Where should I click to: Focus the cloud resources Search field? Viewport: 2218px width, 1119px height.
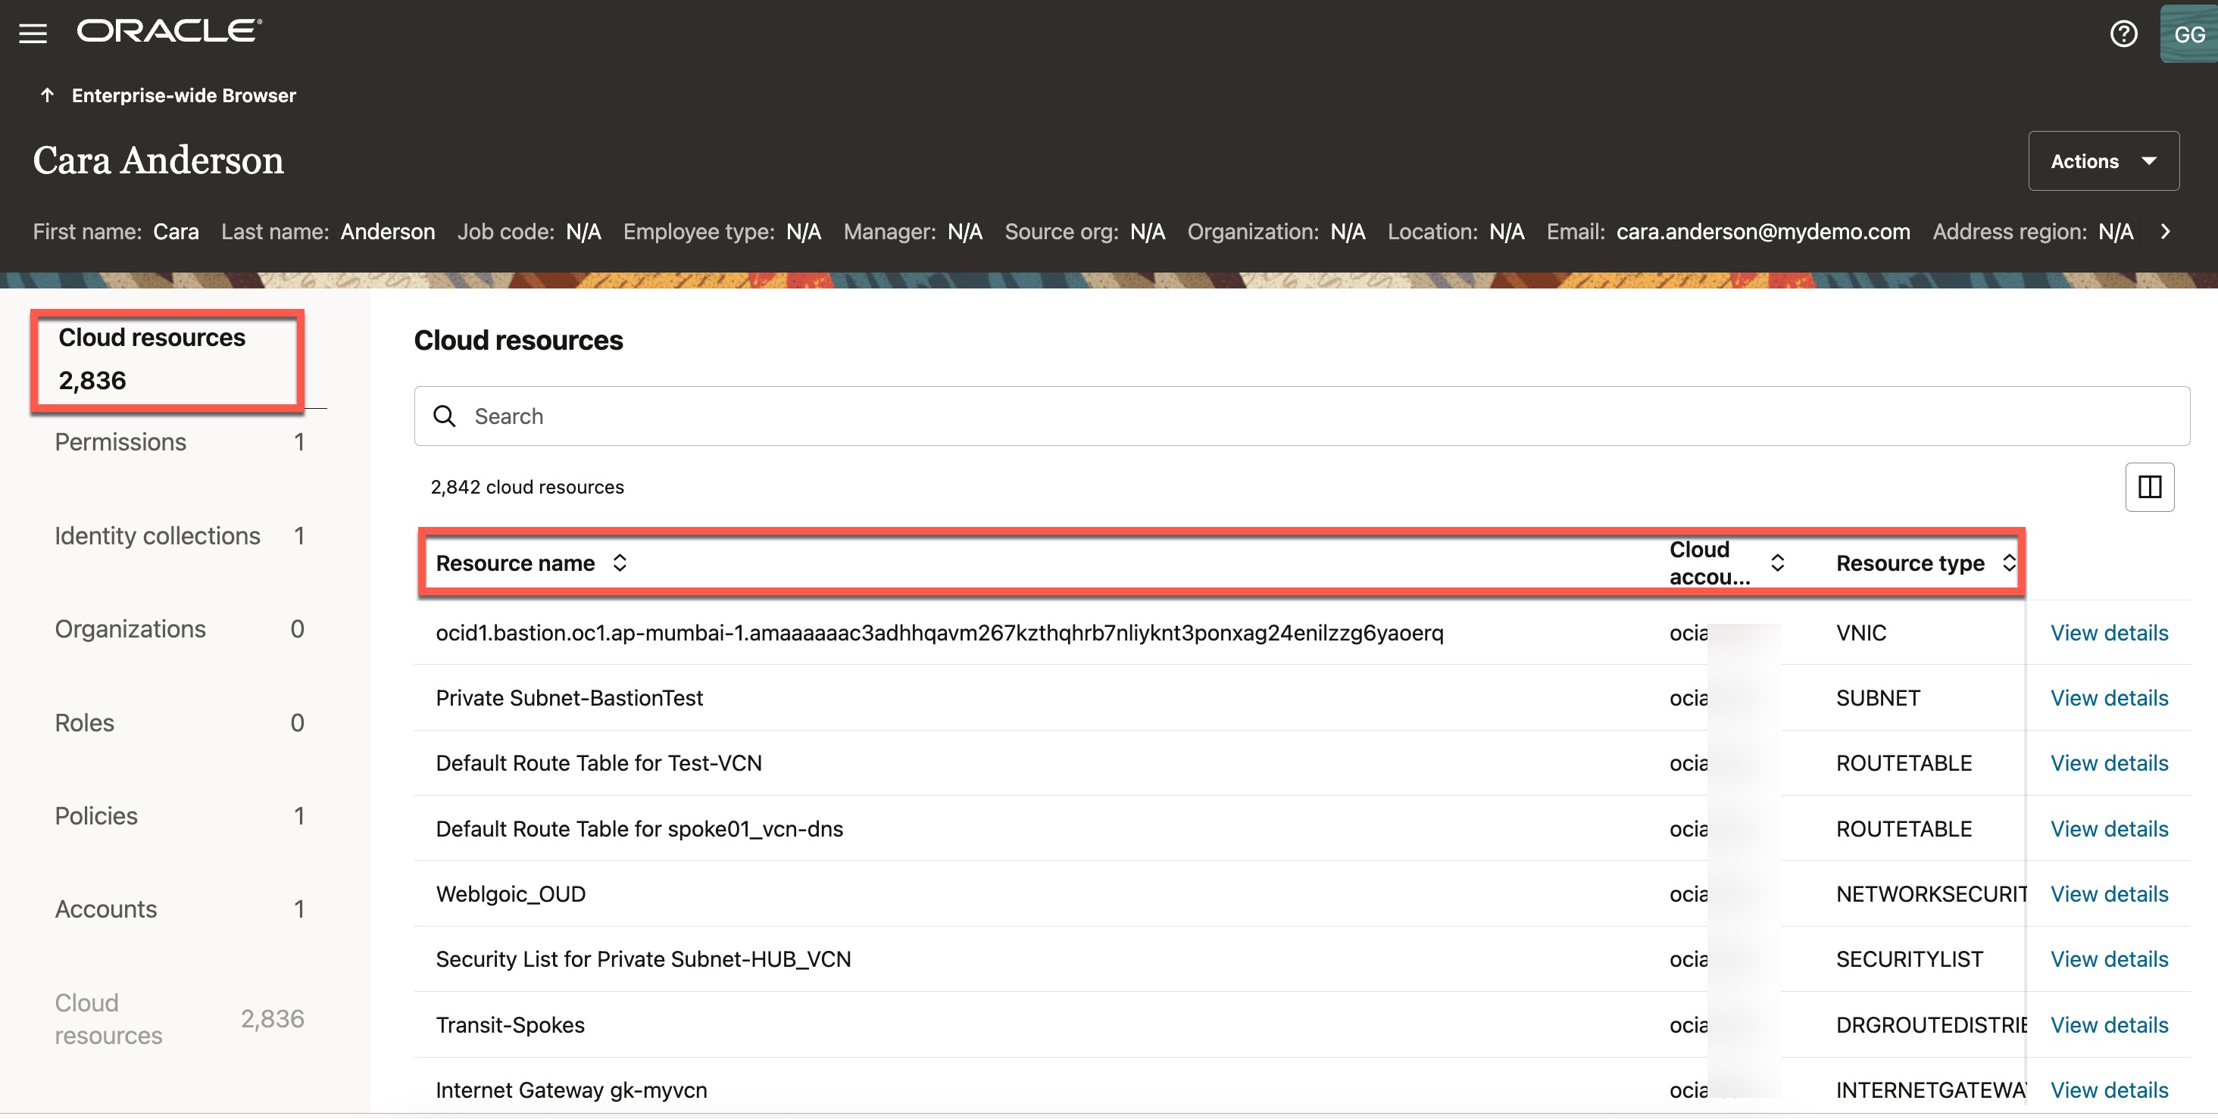coord(1292,416)
